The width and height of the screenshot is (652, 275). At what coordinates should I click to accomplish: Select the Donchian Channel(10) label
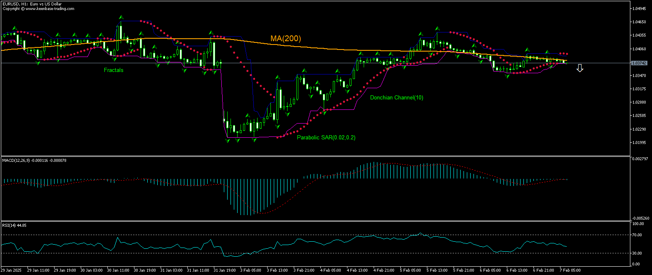pyautogui.click(x=397, y=97)
